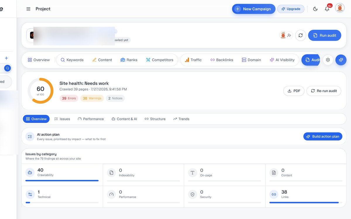
Task: Click the project site favicon
Action: [32, 35]
